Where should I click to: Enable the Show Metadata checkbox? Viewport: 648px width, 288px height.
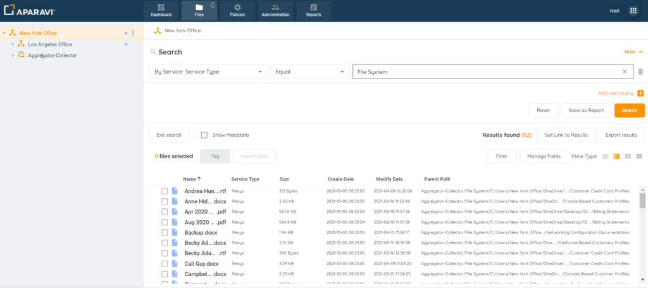tap(204, 135)
